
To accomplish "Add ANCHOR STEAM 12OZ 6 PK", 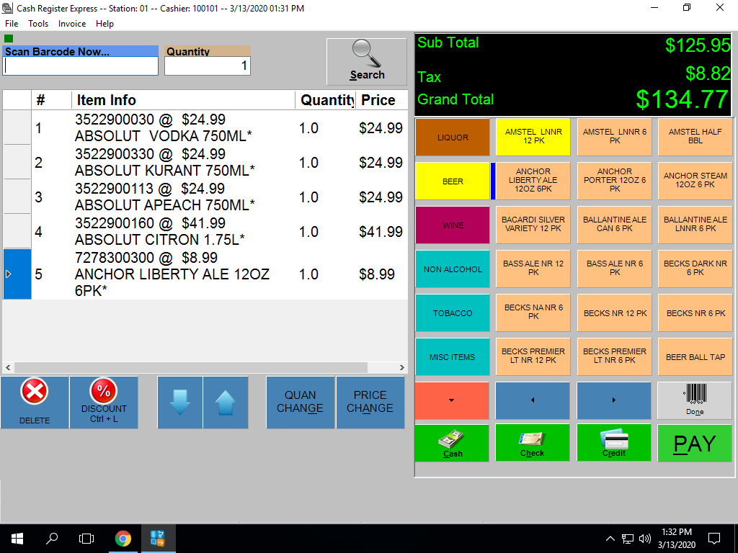I will (695, 181).
